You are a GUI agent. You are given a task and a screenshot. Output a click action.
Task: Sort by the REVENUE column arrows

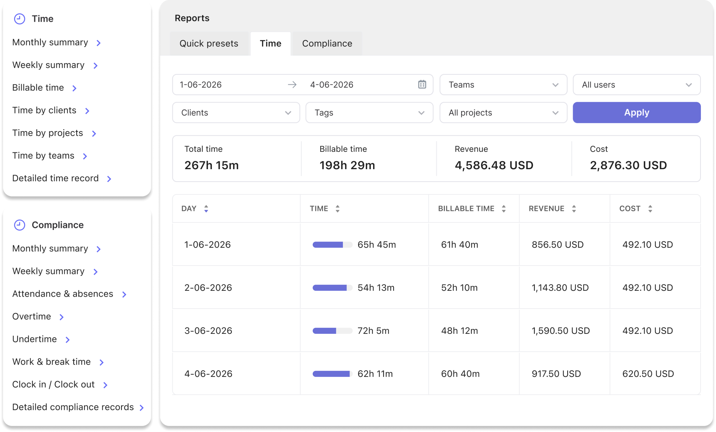pyautogui.click(x=574, y=209)
